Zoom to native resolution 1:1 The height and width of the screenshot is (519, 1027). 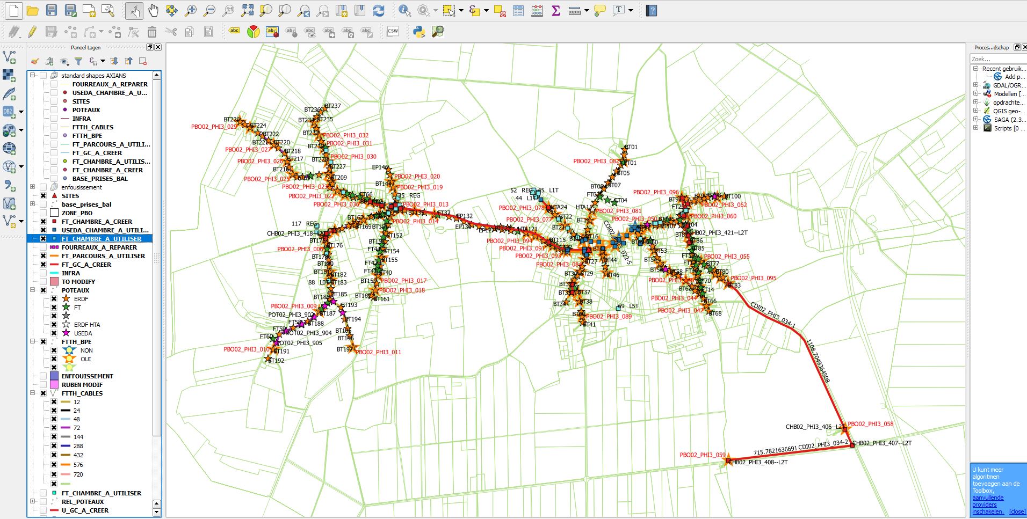(229, 10)
